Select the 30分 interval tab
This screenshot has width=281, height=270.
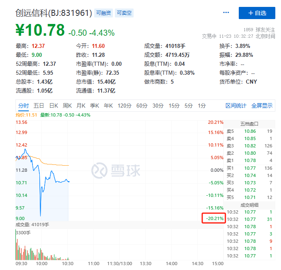pos(158,106)
